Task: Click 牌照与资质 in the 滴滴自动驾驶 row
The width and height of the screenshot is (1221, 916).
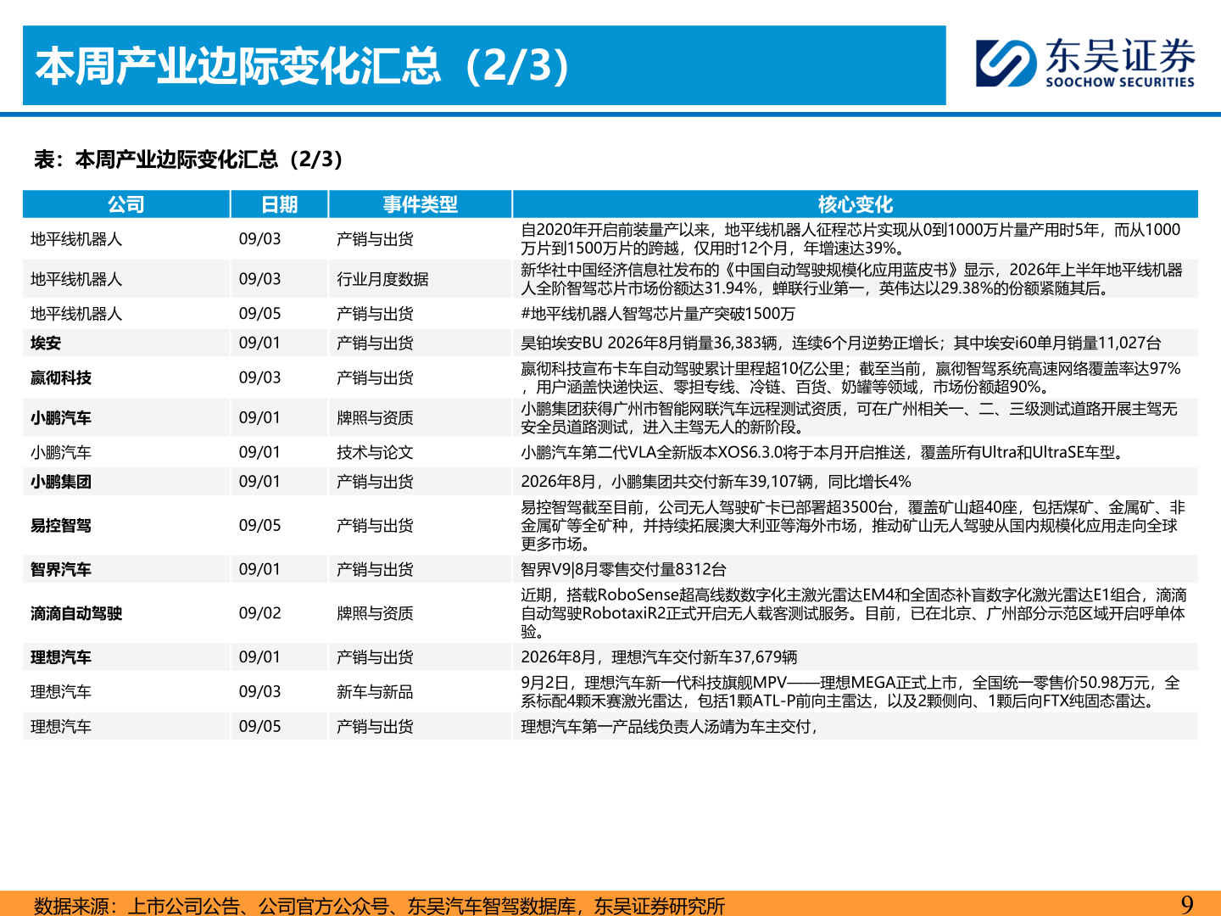Action: coord(375,613)
